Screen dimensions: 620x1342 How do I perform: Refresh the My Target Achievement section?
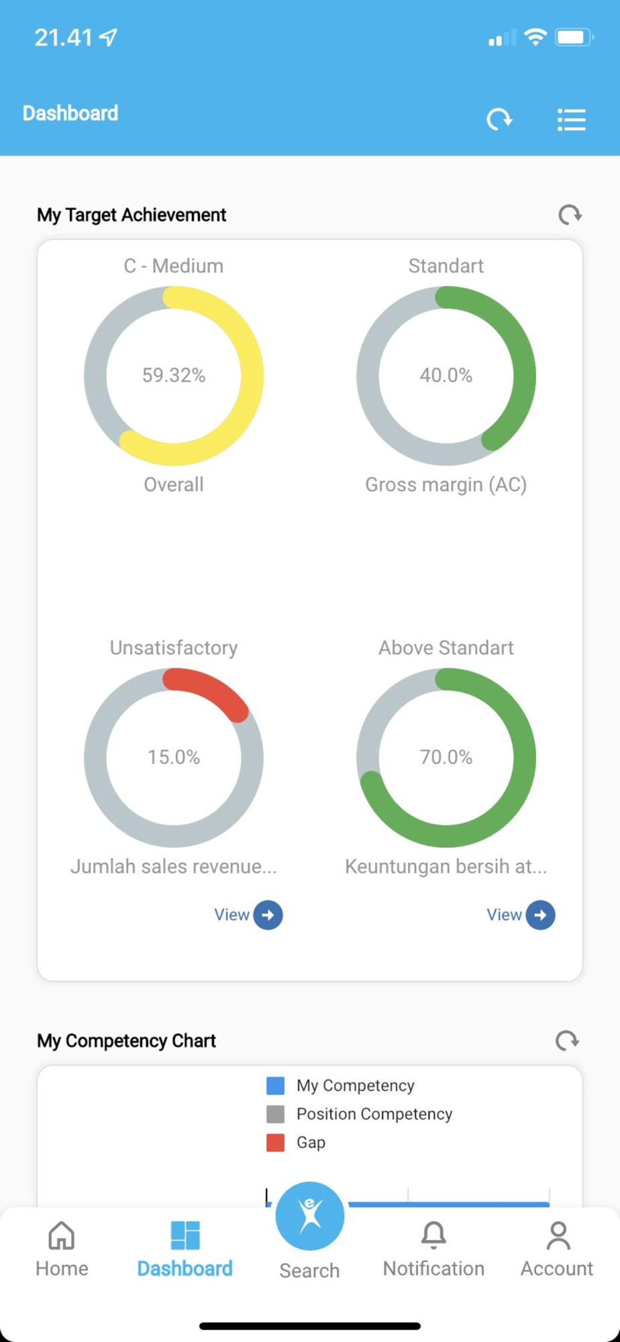click(x=570, y=215)
